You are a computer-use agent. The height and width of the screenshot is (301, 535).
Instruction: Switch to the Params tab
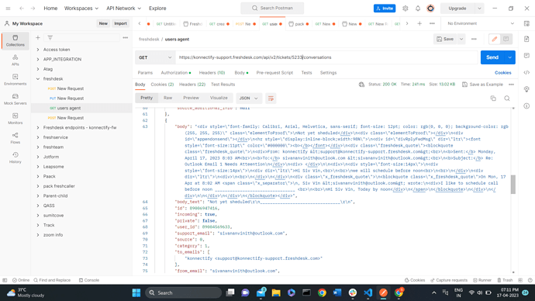pyautogui.click(x=145, y=73)
